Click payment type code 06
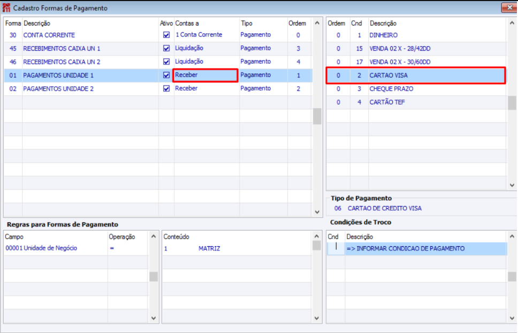Image resolution: width=518 pixels, height=333 pixels. coord(338,208)
